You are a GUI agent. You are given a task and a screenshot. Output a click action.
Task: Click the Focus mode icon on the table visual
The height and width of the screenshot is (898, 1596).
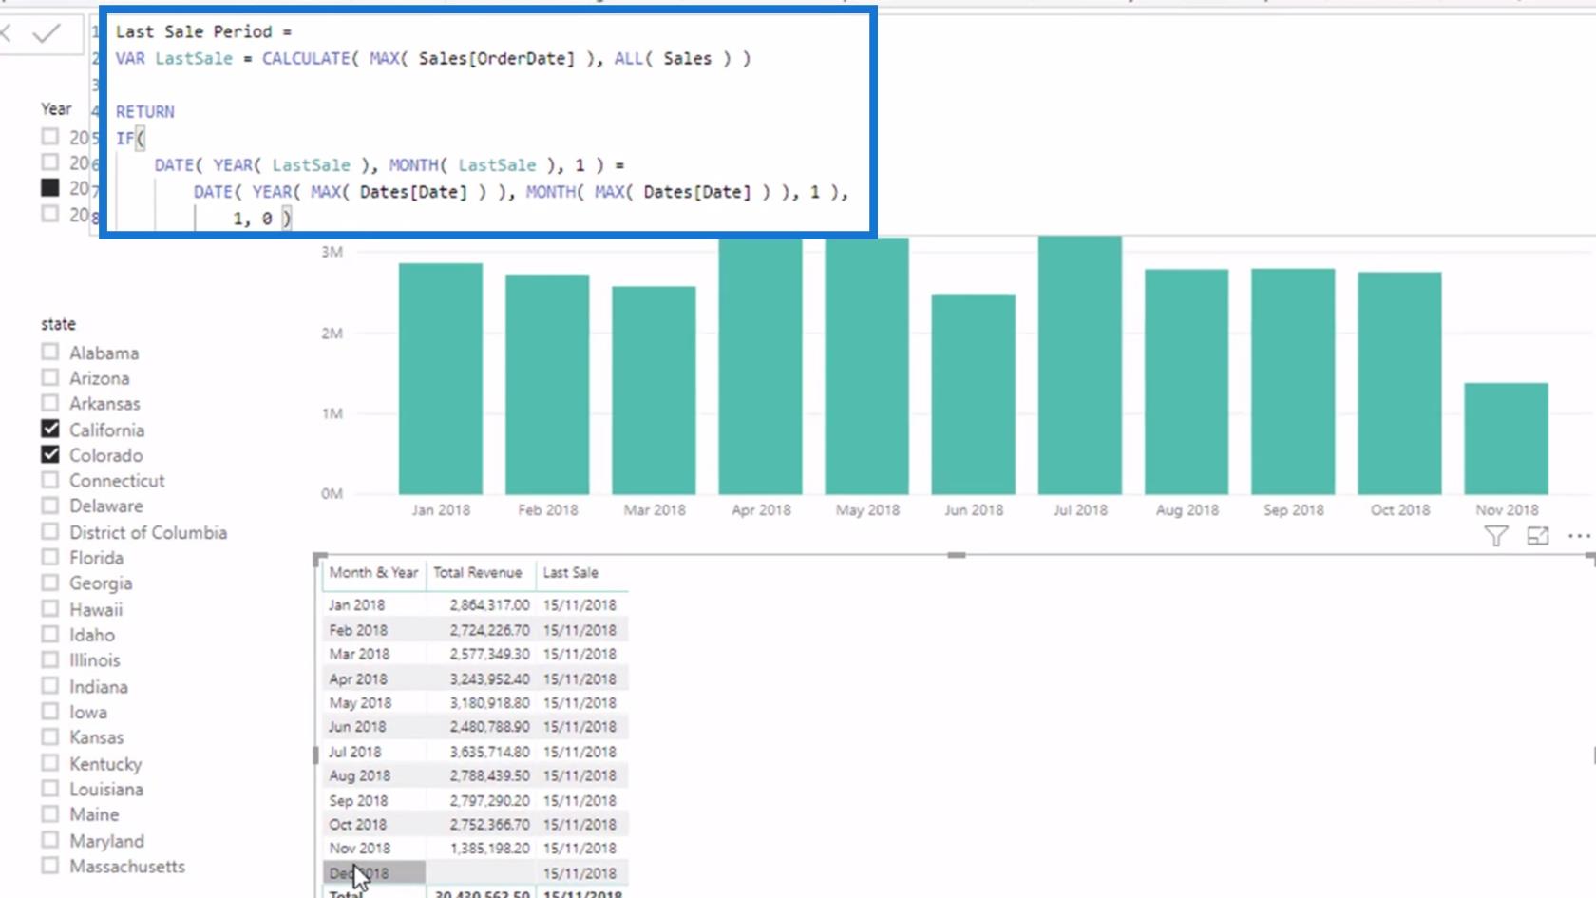1537,537
